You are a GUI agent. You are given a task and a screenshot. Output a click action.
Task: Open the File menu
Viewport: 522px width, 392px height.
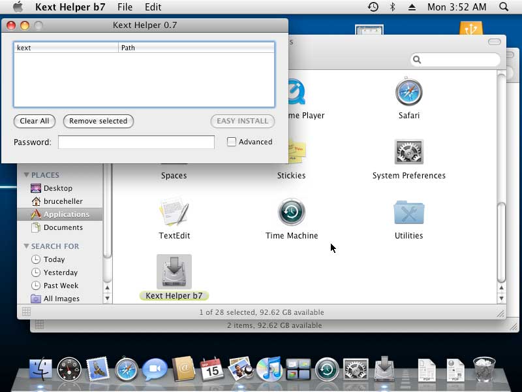pyautogui.click(x=125, y=7)
